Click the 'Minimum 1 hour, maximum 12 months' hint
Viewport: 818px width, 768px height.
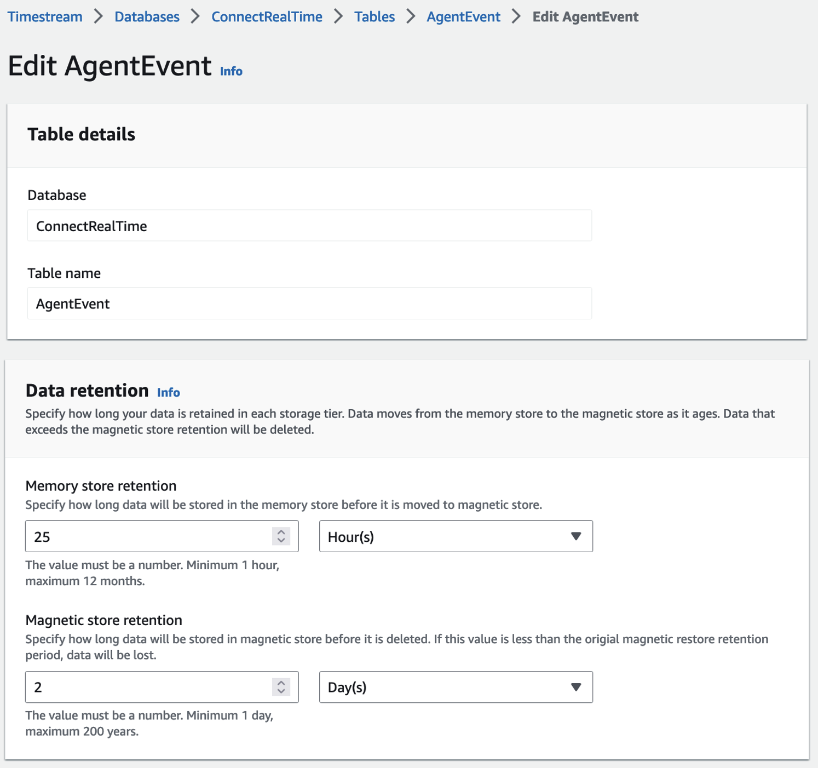(152, 573)
